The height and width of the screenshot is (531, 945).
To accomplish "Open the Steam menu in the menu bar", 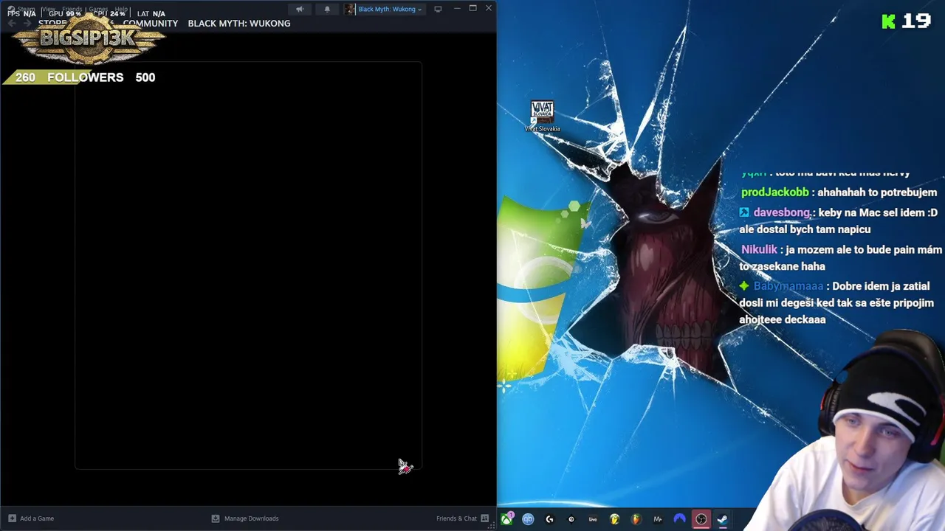I will click(x=26, y=9).
